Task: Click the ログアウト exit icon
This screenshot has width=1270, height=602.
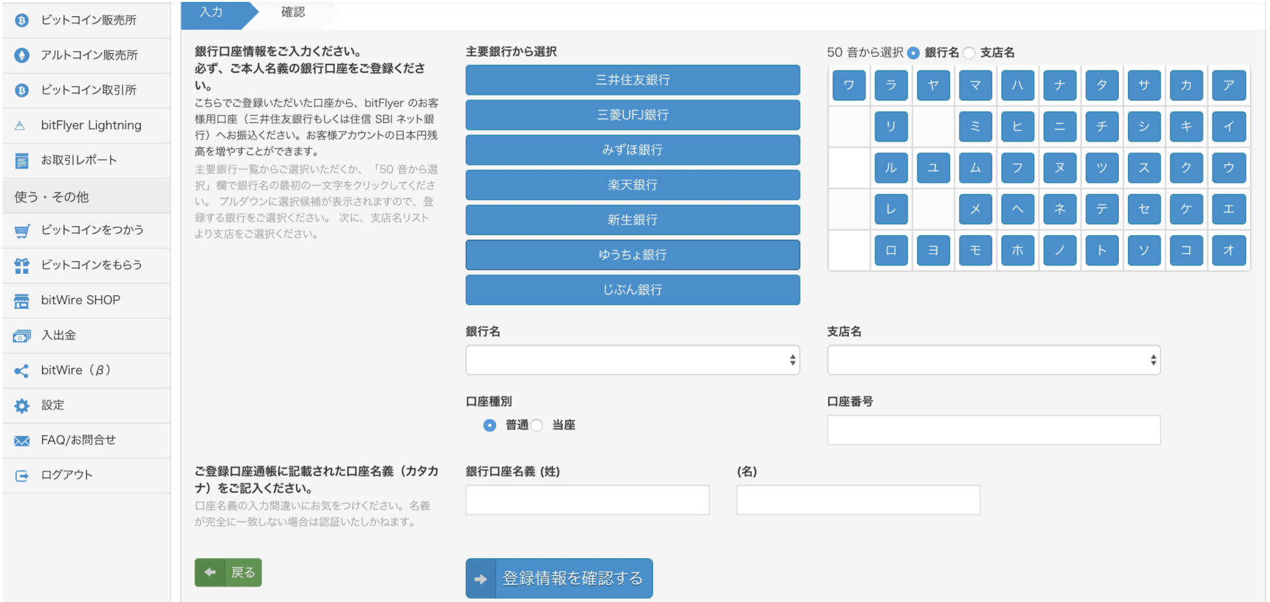Action: click(22, 476)
